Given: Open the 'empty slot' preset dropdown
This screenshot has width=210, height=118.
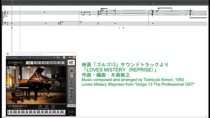Looking at the screenshot, I should (17, 58).
